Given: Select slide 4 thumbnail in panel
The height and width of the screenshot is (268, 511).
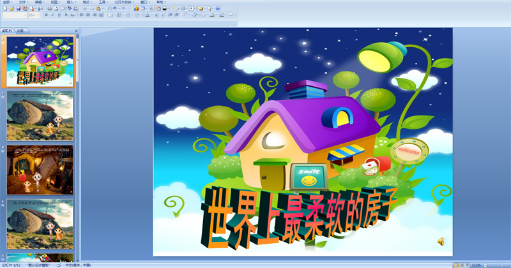Looking at the screenshot, I should [40, 225].
